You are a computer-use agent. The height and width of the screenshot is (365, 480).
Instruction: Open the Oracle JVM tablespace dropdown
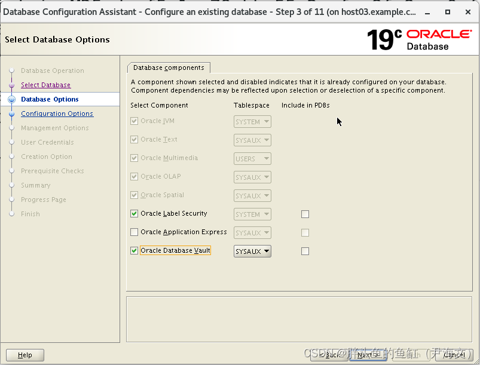point(252,122)
